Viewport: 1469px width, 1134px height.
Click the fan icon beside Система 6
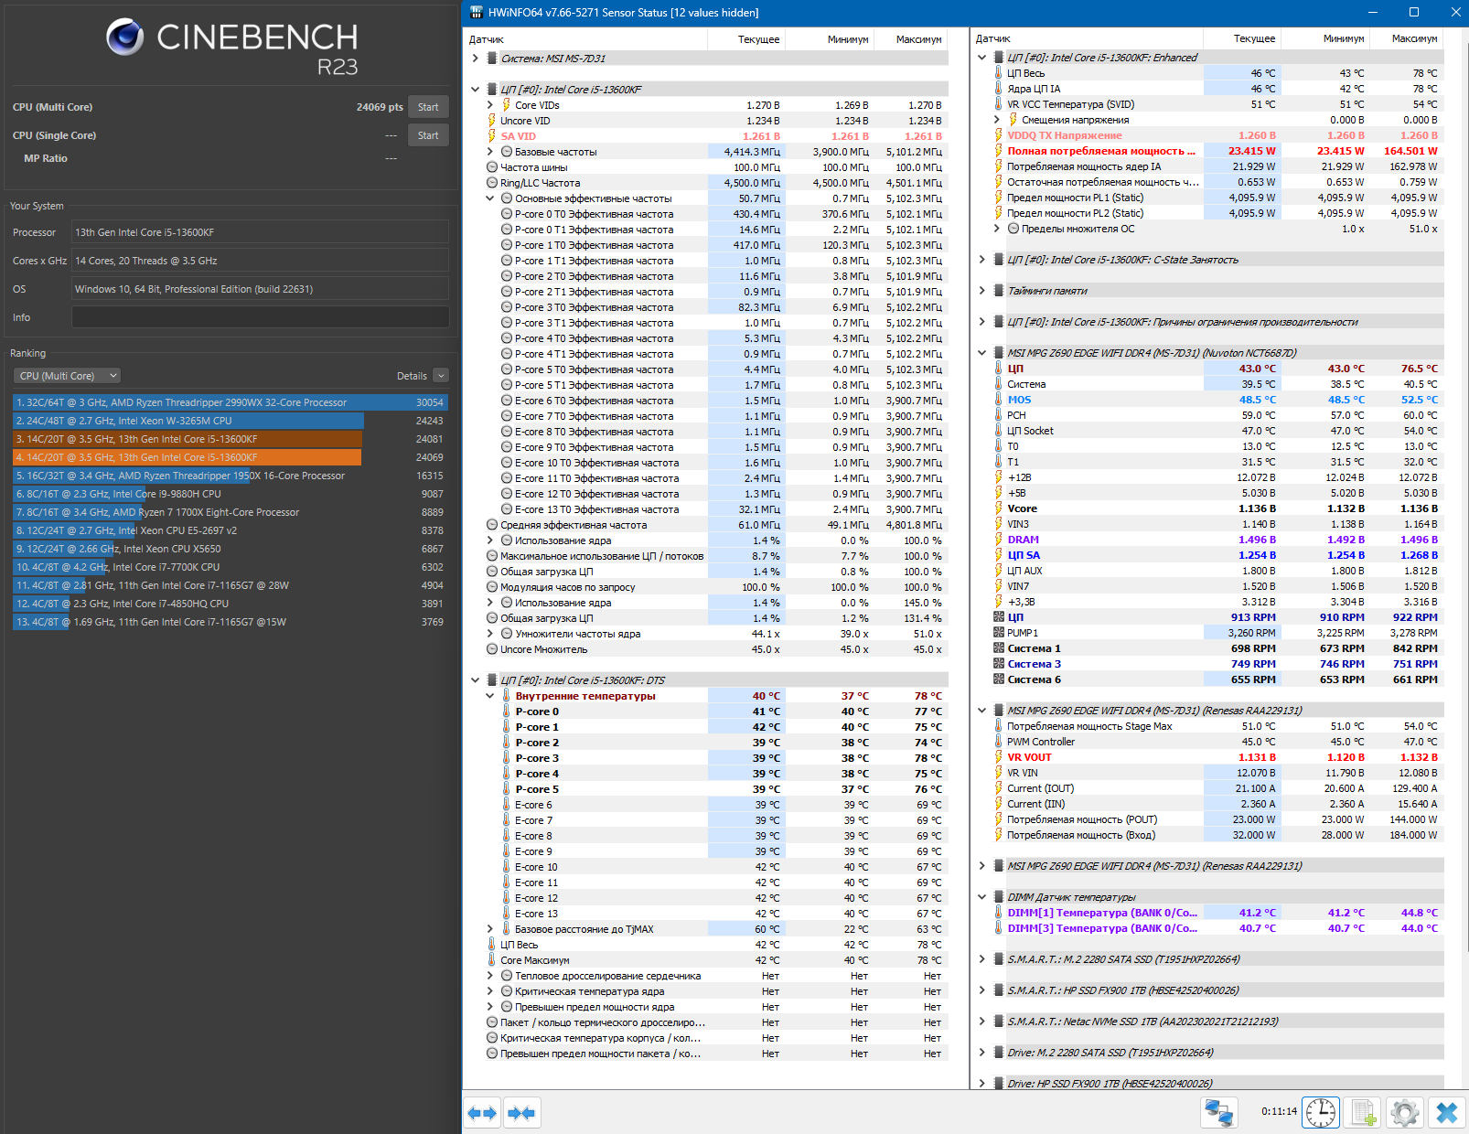pyautogui.click(x=999, y=679)
